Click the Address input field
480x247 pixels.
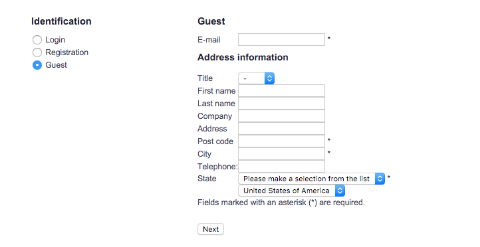coord(281,129)
